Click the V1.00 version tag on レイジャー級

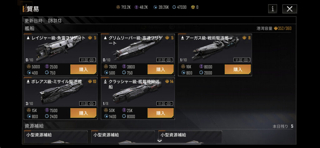87,60
